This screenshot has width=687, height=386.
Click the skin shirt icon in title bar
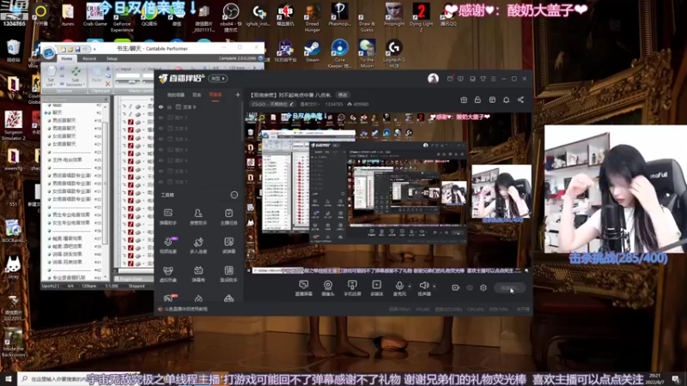point(483,79)
